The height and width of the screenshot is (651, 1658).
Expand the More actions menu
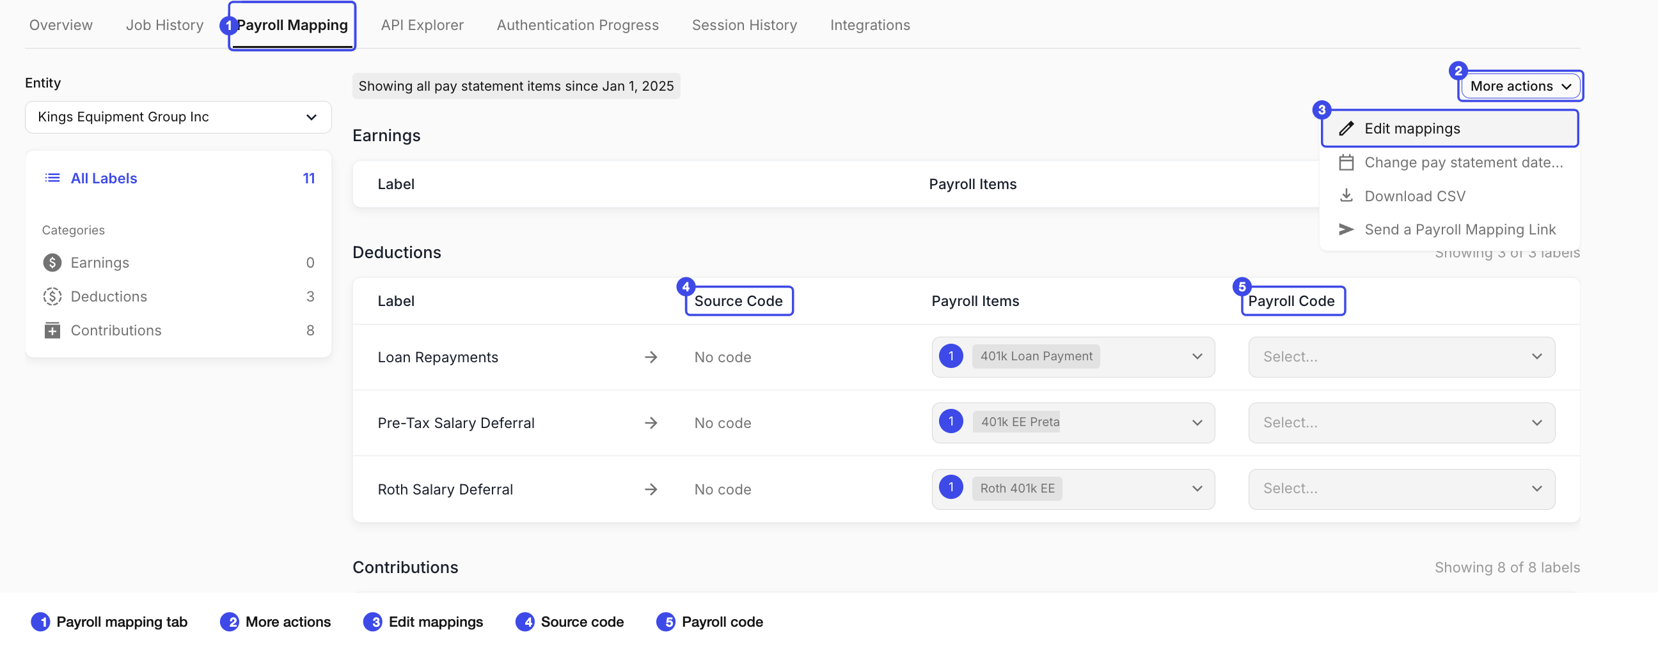click(1520, 86)
